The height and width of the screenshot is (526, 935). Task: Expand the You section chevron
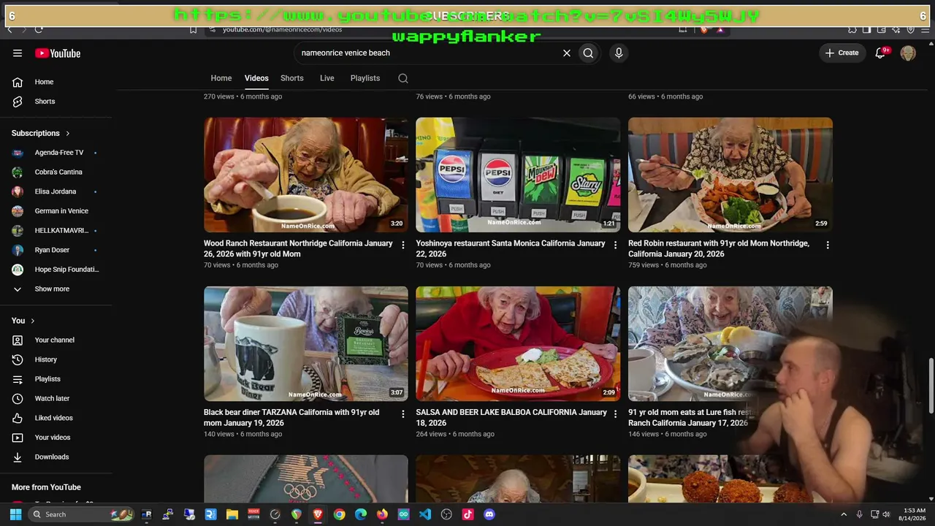pos(33,321)
